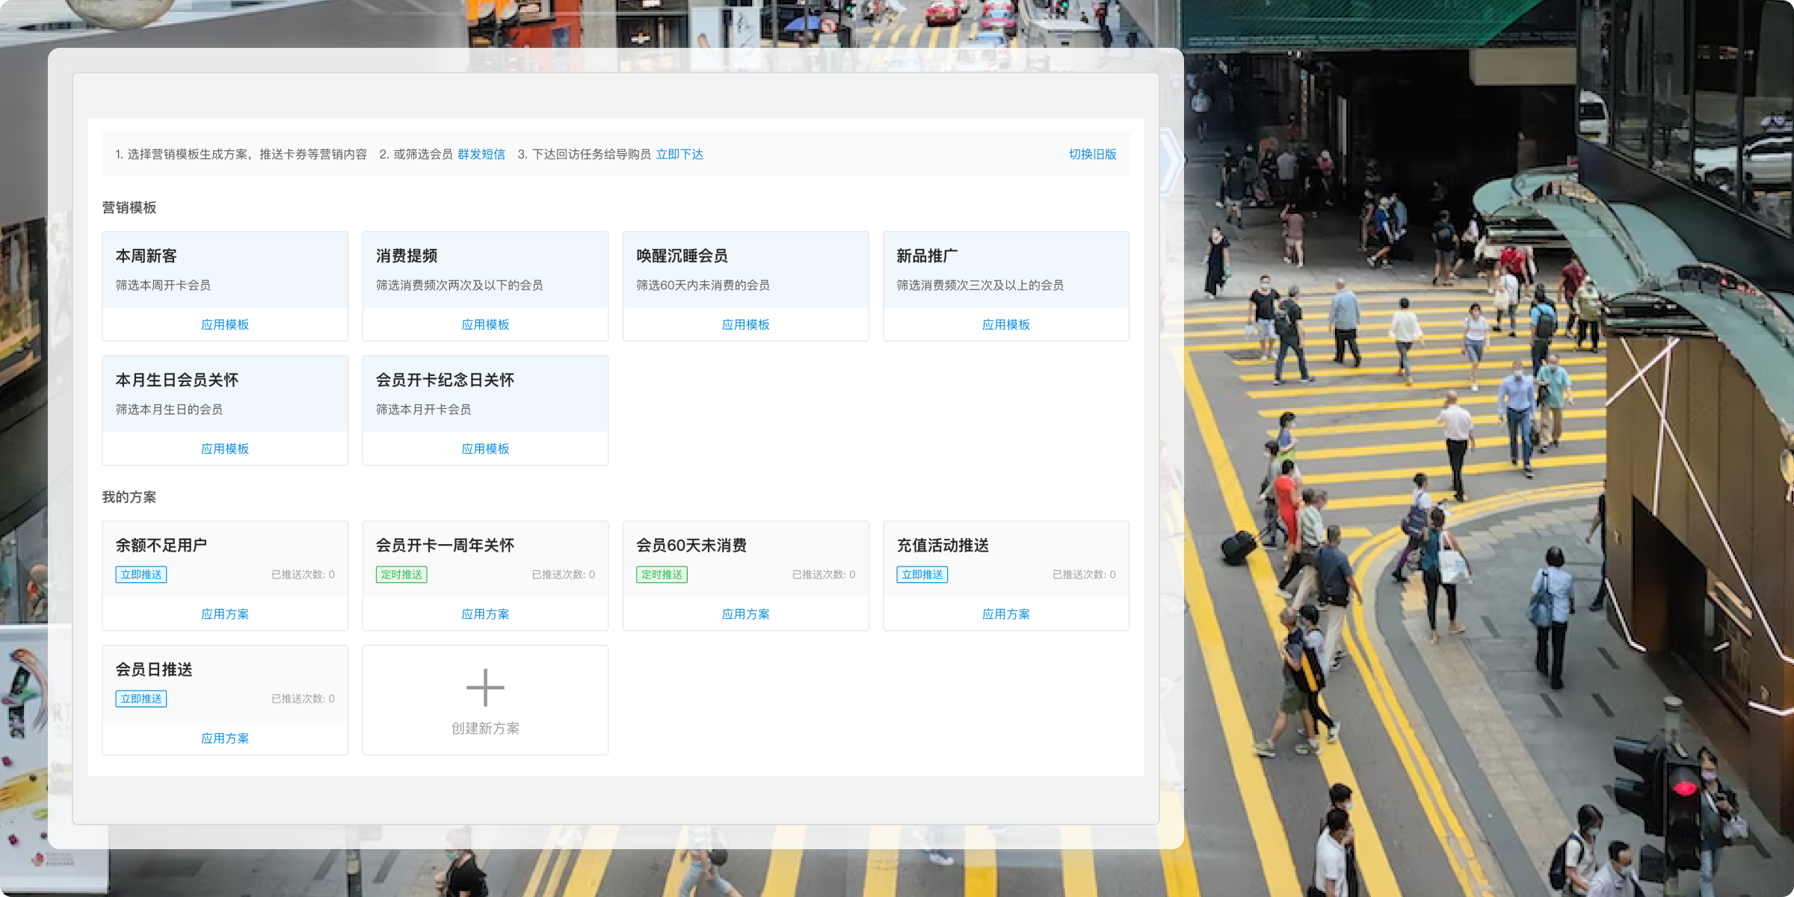Click 已推送次数 count on 会员开卡一周年关怀
Viewport: 1794px width, 897px height.
[563, 574]
